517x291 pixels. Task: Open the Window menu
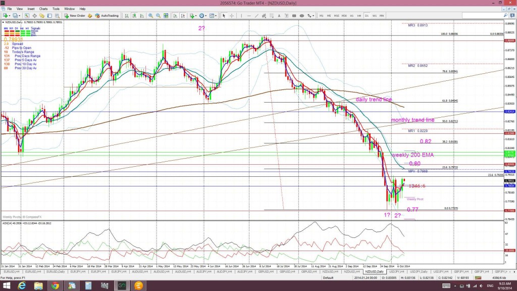pyautogui.click(x=69, y=9)
